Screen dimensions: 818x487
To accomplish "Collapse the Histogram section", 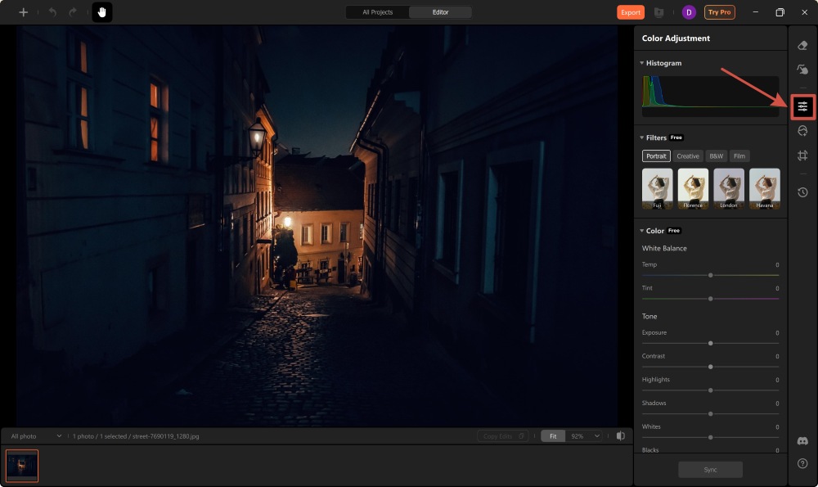I will click(641, 63).
